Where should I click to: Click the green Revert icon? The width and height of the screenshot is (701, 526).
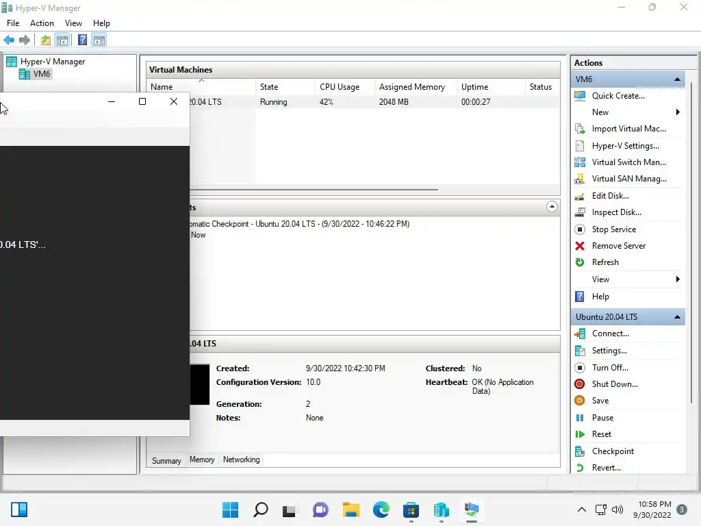(580, 468)
